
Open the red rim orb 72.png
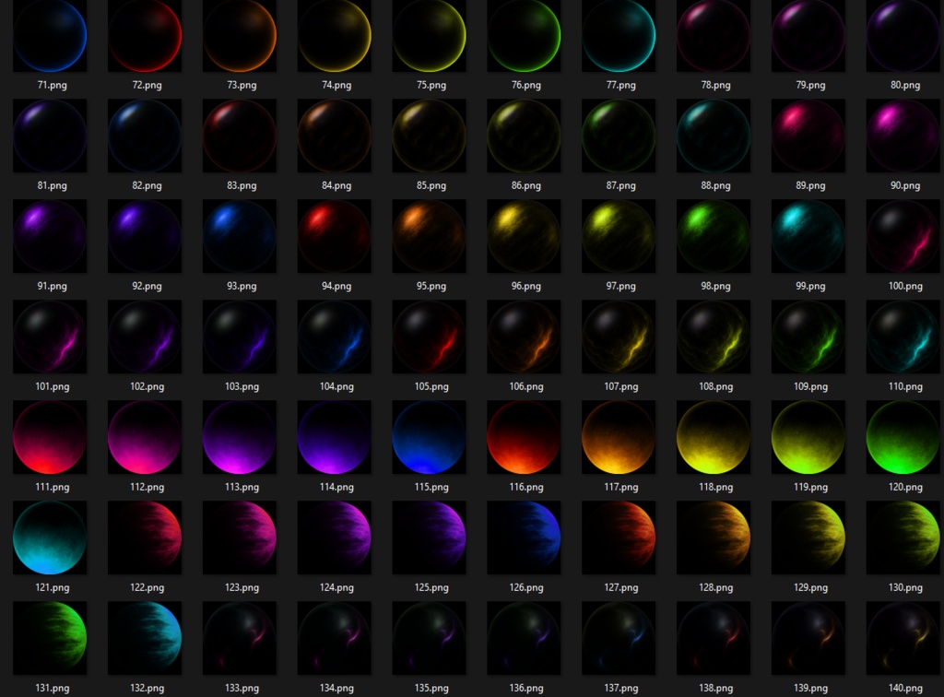pos(145,36)
